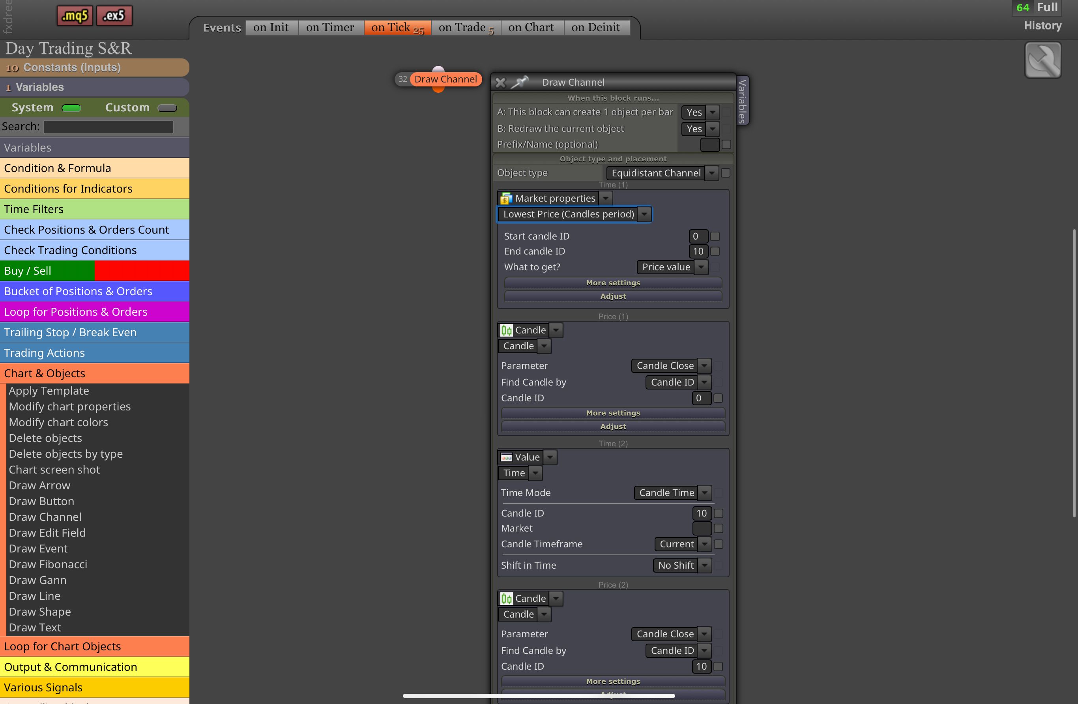1078x704 pixels.
Task: Click the pin icon in Draw Channel header
Action: click(520, 82)
